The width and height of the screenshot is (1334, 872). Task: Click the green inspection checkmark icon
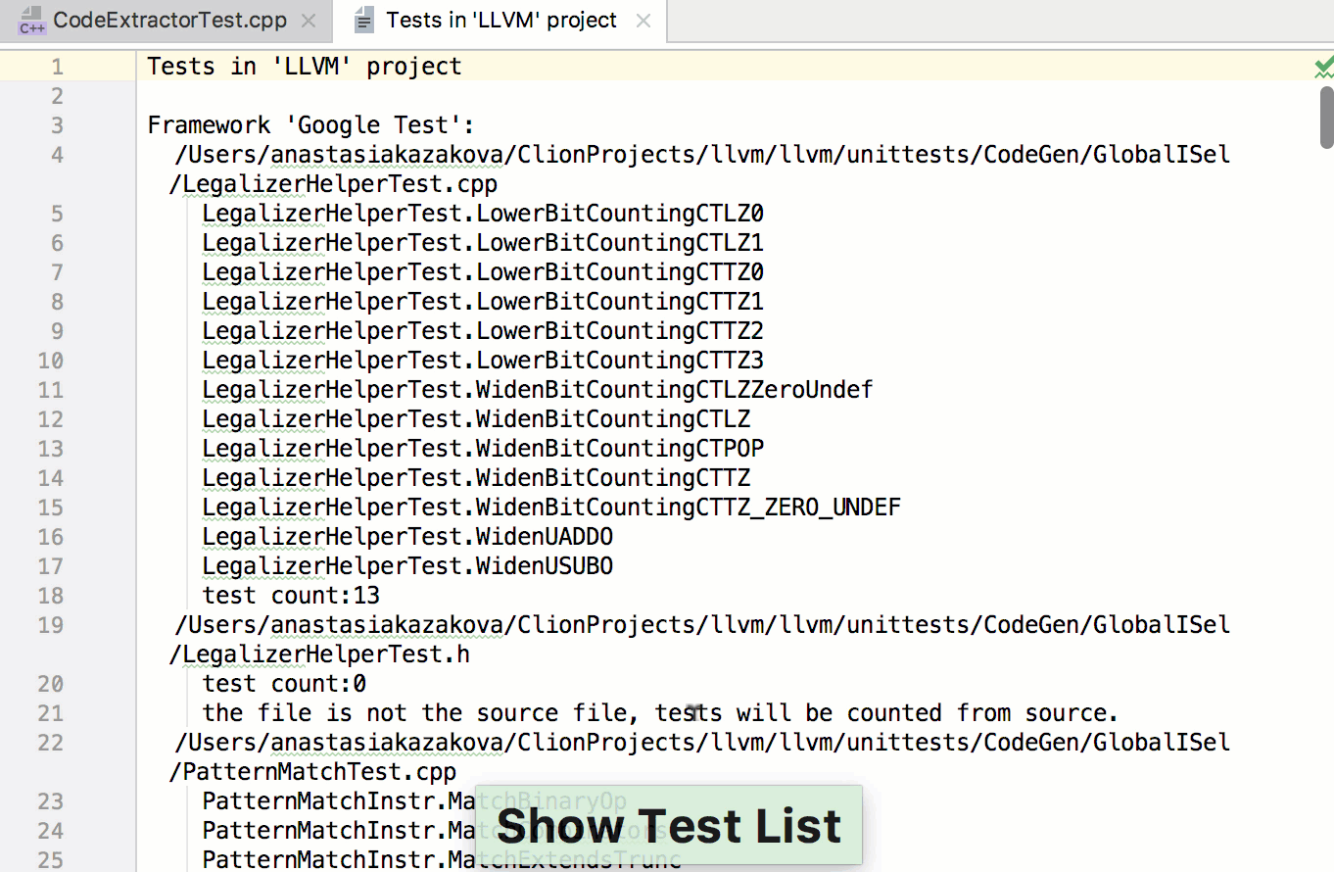tap(1323, 67)
